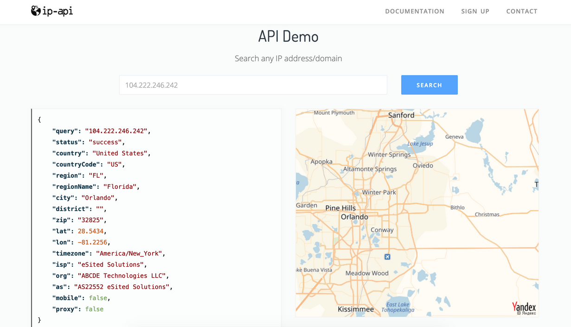Click East Lake Tohopekaliga label
571x327 pixels.
(x=398, y=307)
